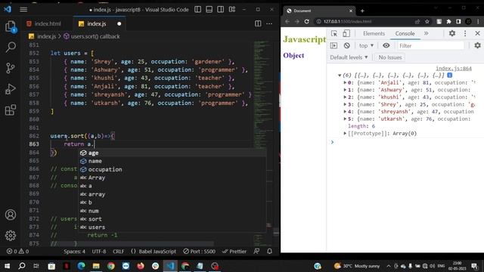
Task: Open console settings gear
Action: pyautogui.click(x=477, y=45)
